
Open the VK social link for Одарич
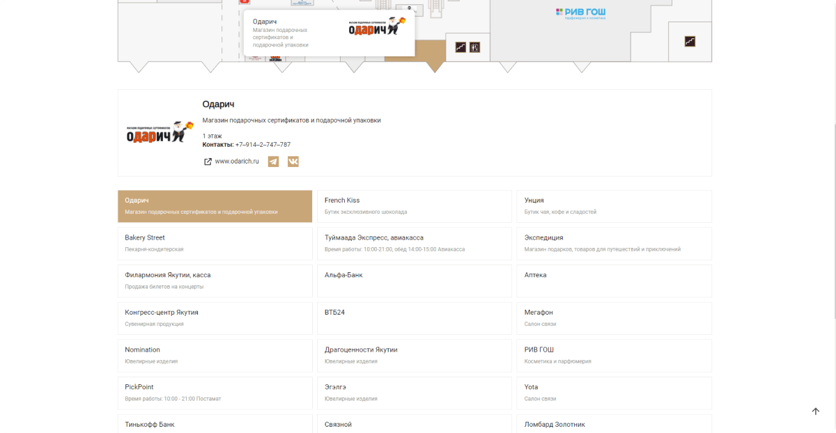[x=293, y=162]
